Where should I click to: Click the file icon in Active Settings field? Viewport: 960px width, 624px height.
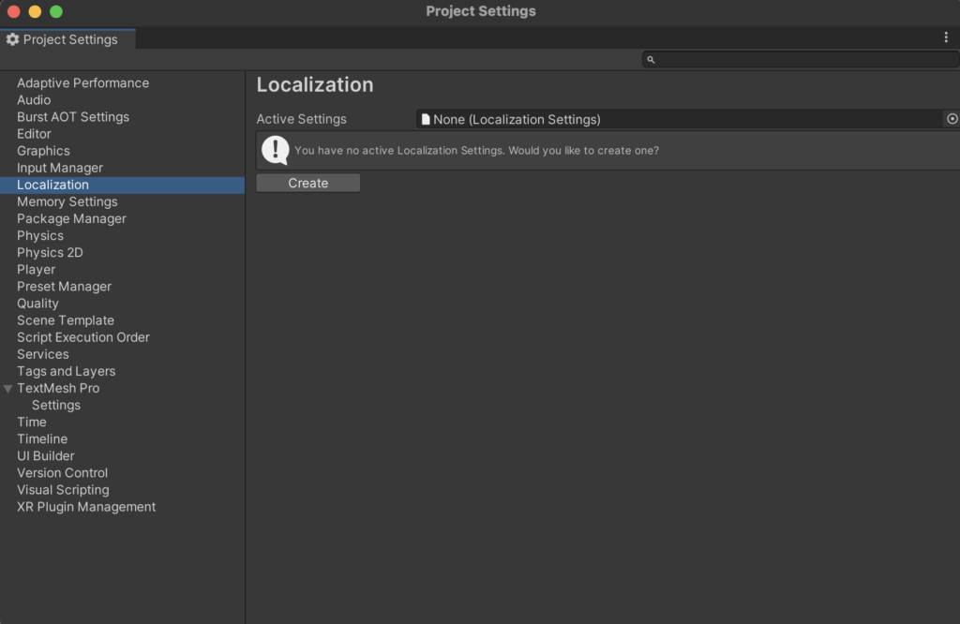[426, 119]
